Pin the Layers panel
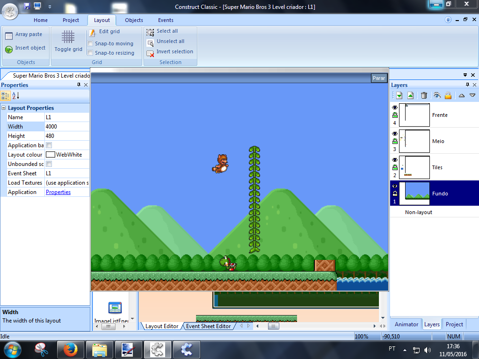 point(467,85)
